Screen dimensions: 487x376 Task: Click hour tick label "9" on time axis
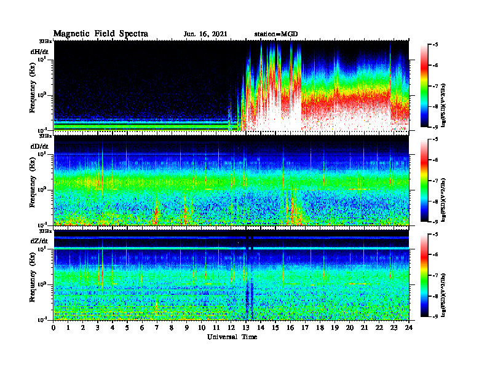[187, 328]
